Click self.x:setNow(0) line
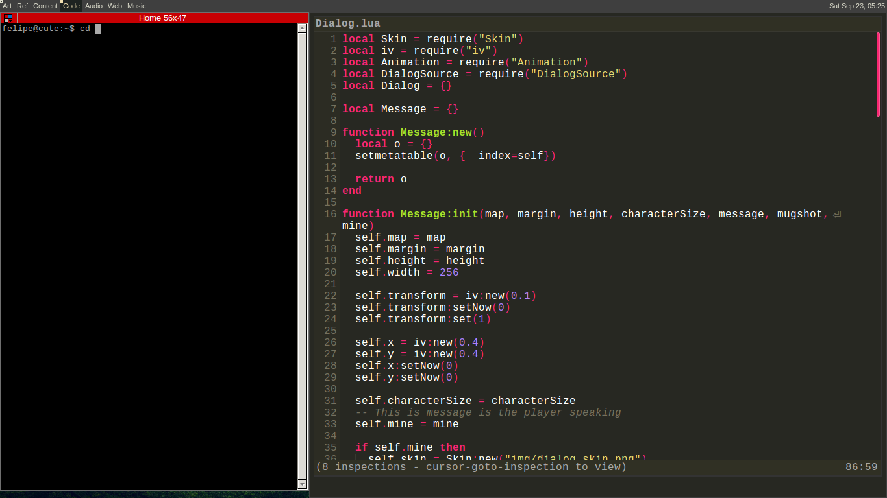887x498 pixels. (407, 366)
